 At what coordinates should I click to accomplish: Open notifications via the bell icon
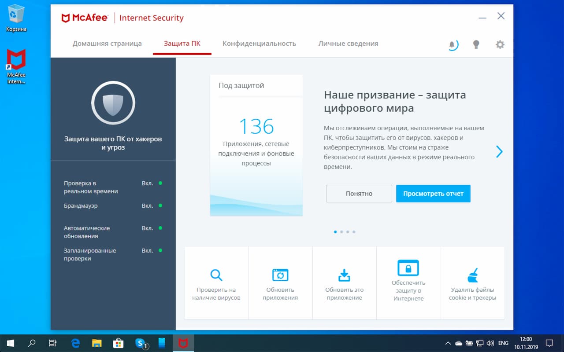(452, 44)
